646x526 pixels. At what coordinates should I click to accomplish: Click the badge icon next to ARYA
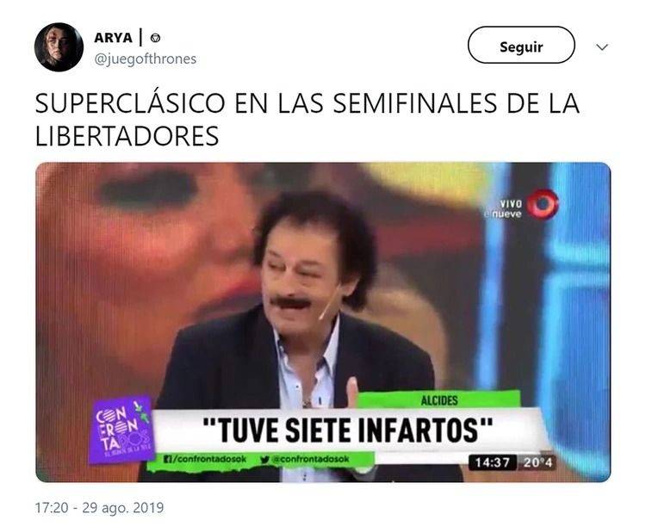pos(155,38)
